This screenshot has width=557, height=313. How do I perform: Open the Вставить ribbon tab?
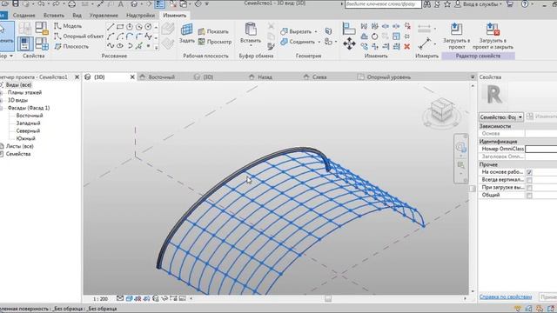[x=54, y=16]
